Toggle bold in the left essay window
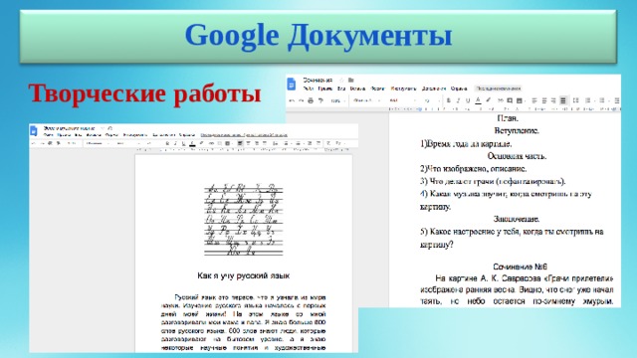Screen dimensions: 637x358 click(x=168, y=143)
